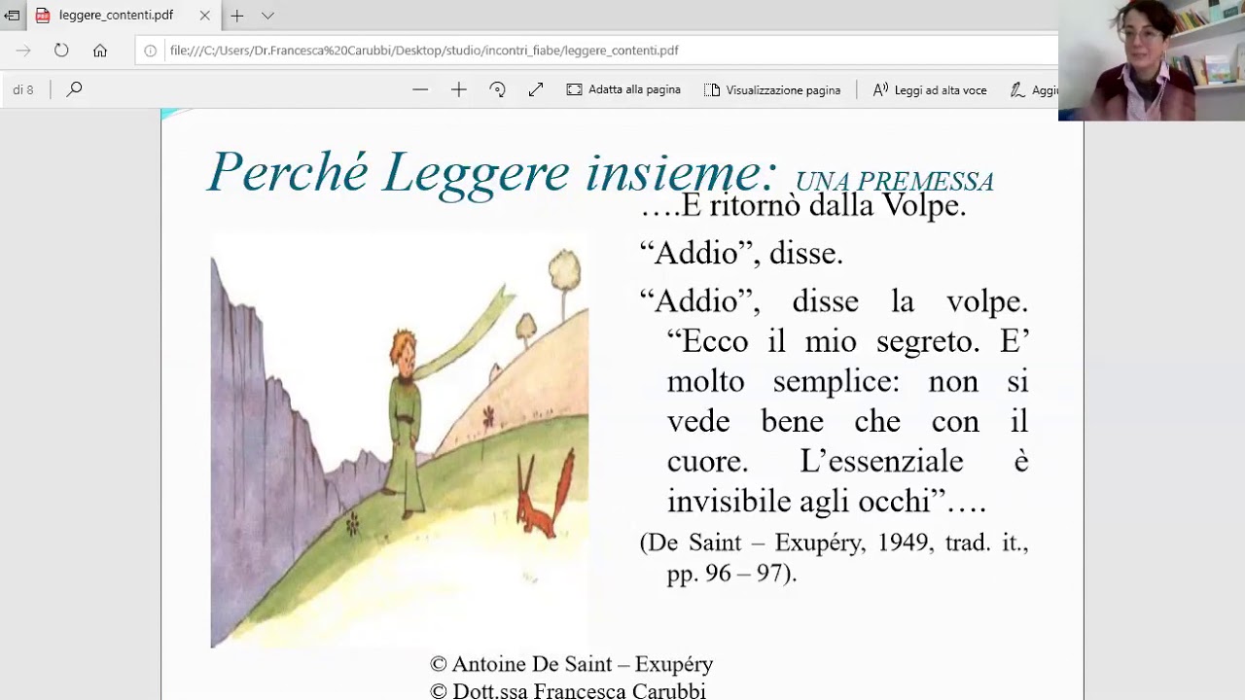
Task: Zoom in with the plus button
Action: pos(459,89)
